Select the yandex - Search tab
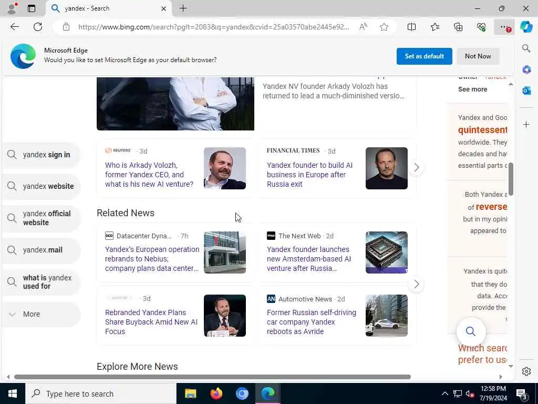 tap(108, 8)
